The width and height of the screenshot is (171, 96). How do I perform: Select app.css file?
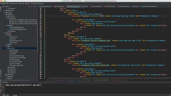click(x=13, y=39)
